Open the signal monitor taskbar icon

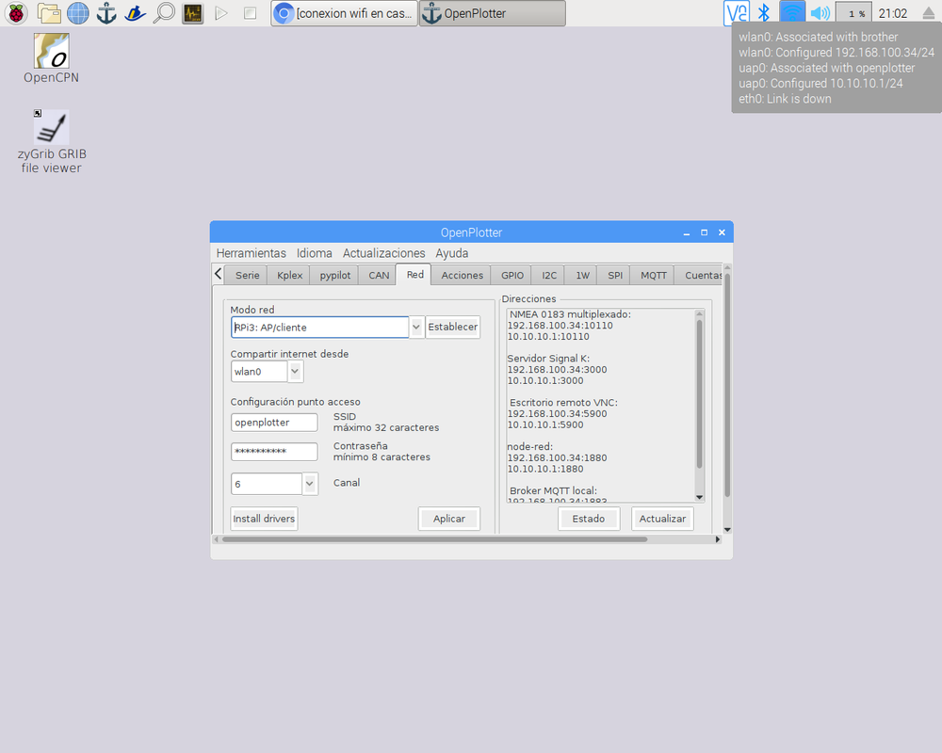(x=193, y=13)
